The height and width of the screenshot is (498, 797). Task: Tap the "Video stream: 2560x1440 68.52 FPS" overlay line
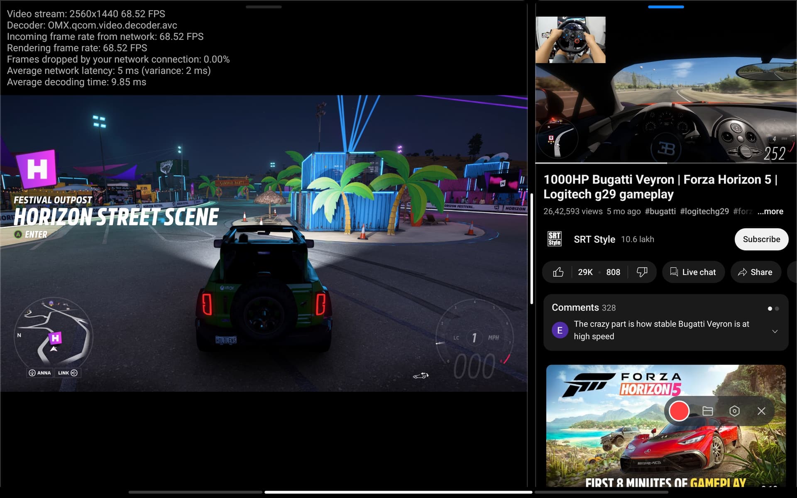click(86, 14)
